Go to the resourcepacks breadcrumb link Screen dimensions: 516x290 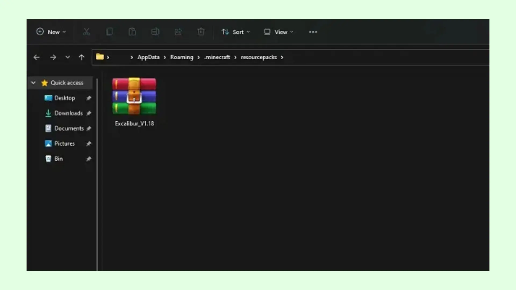259,57
